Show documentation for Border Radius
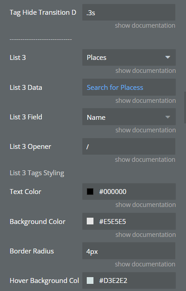The image size is (186, 291). 145,264
